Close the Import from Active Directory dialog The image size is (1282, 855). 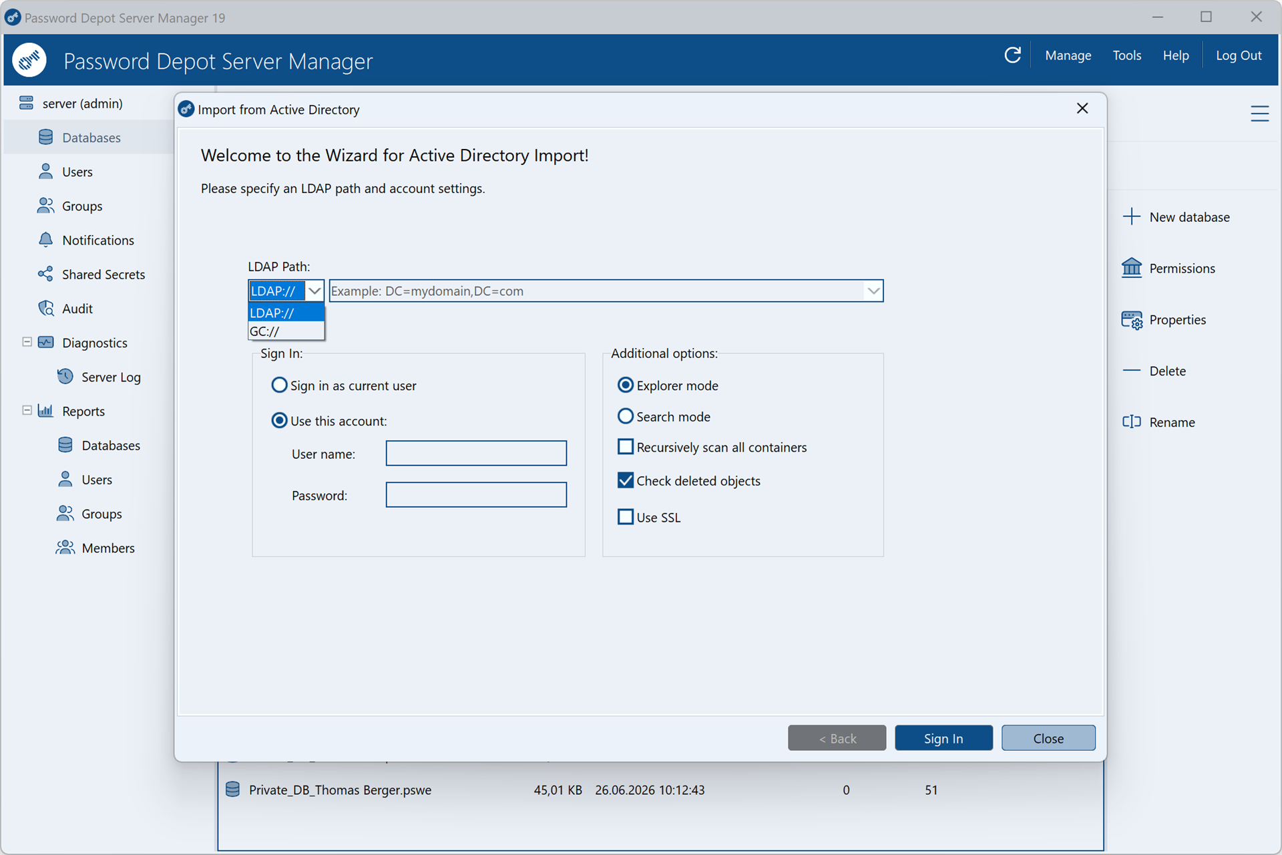click(1082, 108)
